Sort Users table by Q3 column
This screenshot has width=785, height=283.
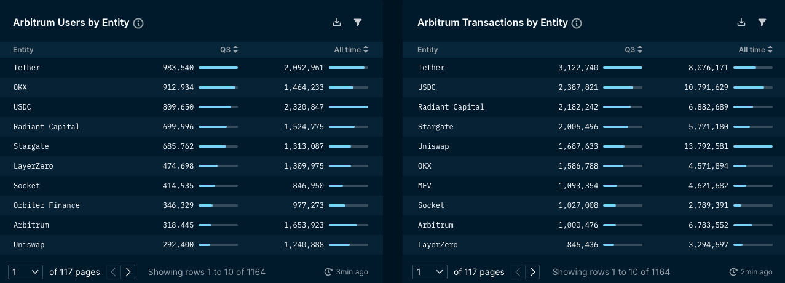point(229,50)
